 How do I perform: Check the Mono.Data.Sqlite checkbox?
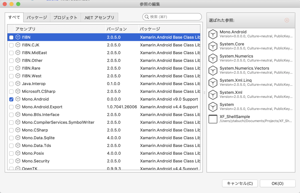click(11, 138)
